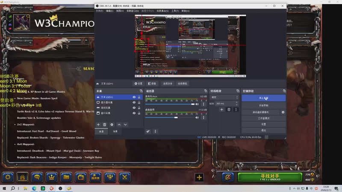Open the W3Champions crown rankings button
The width and height of the screenshot is (342, 192).
(x=52, y=177)
